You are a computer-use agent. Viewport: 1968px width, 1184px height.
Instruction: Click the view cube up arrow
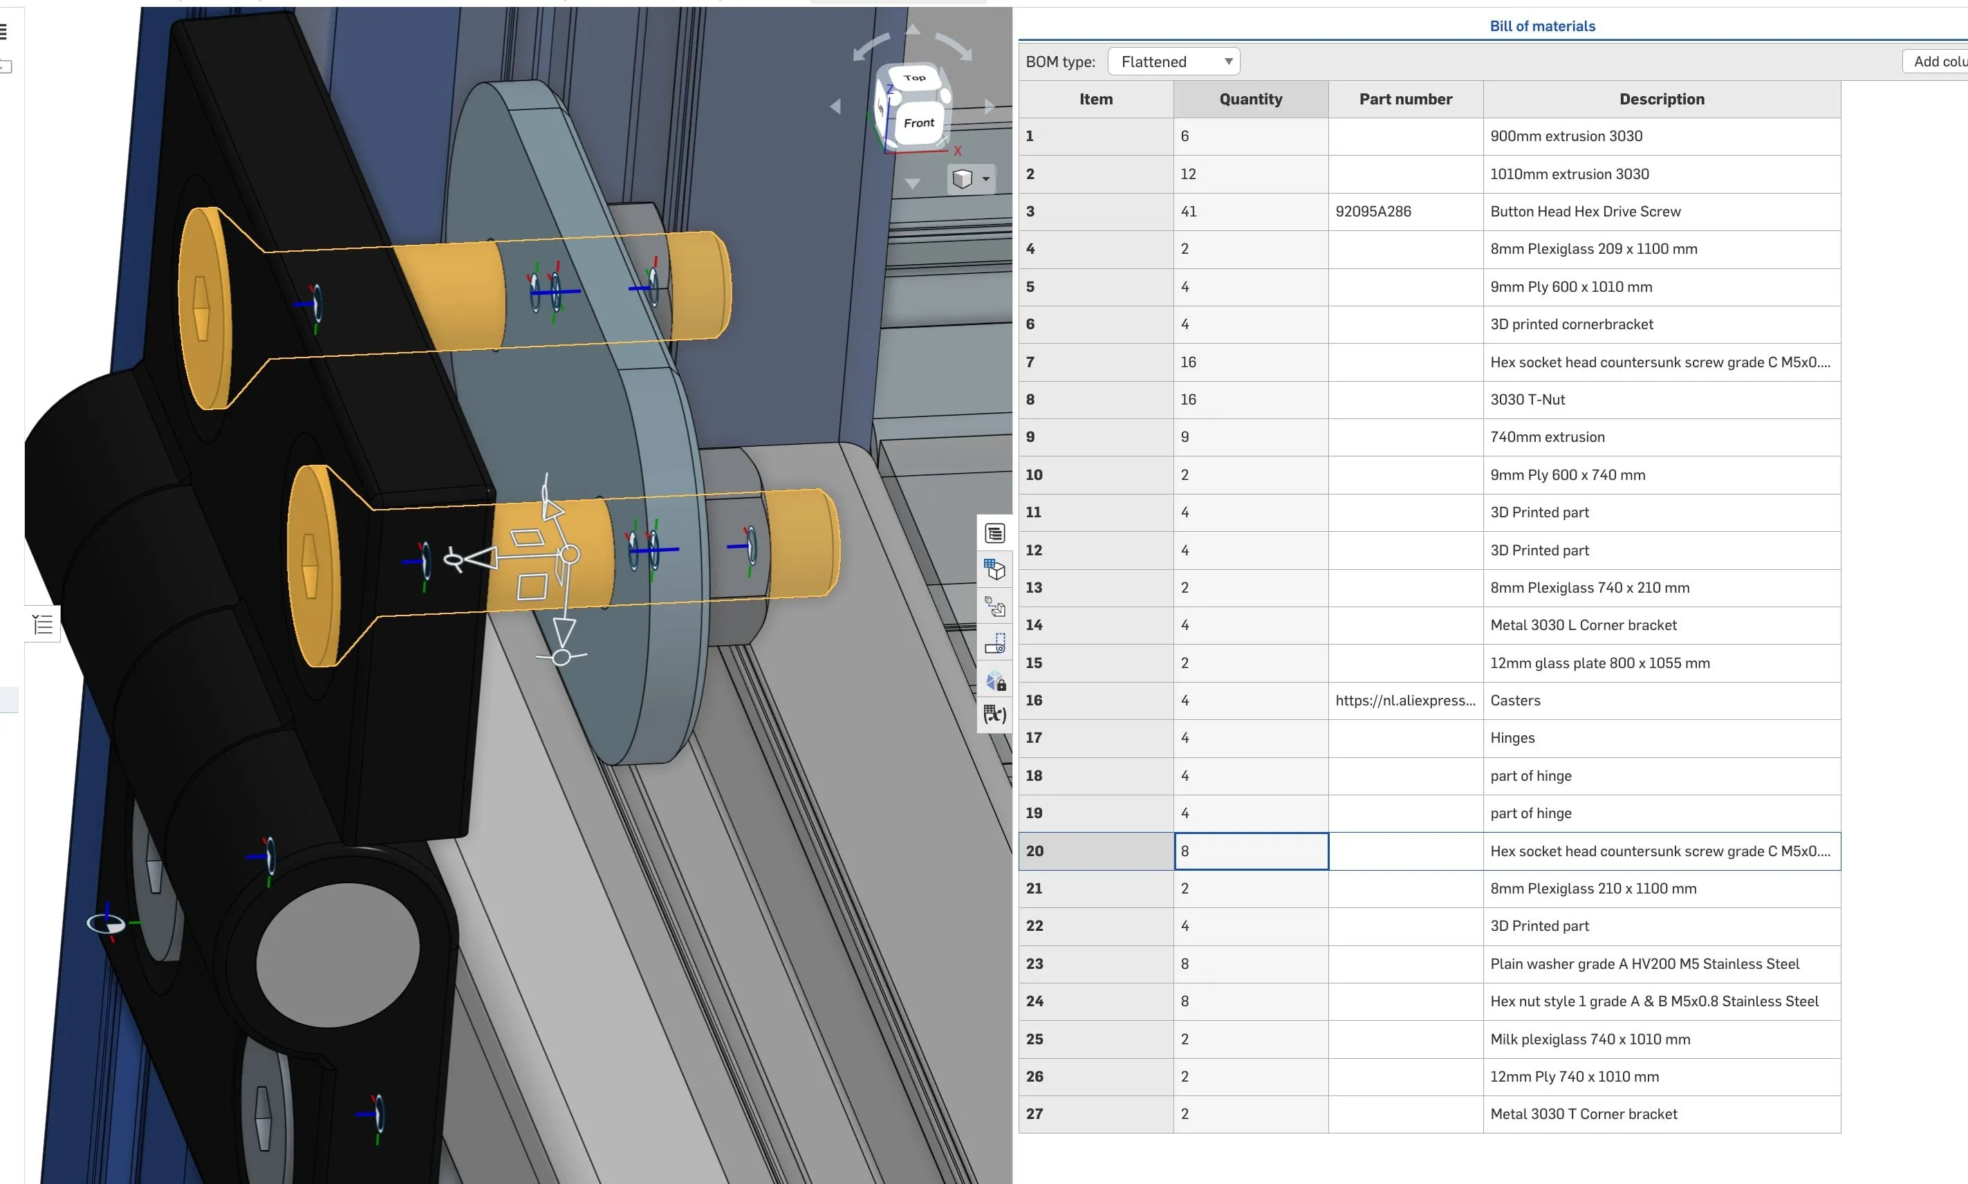(x=913, y=30)
